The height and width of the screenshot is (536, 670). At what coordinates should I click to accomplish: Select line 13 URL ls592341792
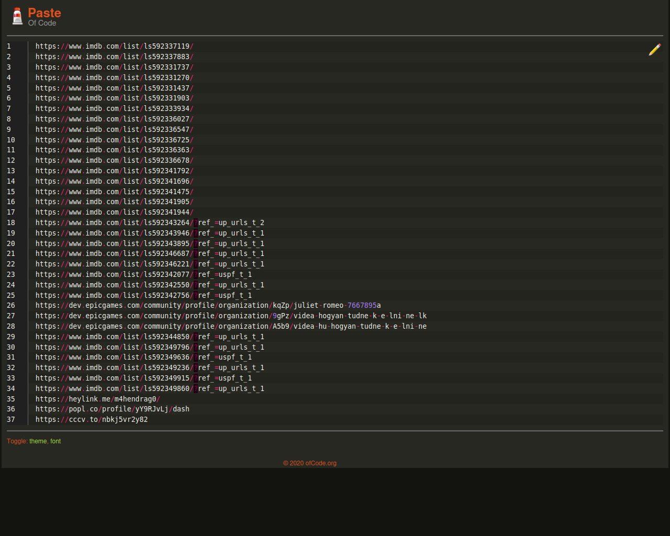(x=115, y=171)
